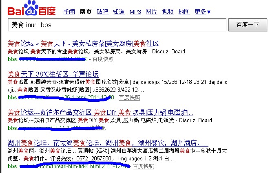Viewport: 270px width, 173px height.
Task: Click the Baidu logo
Action: [32, 8]
